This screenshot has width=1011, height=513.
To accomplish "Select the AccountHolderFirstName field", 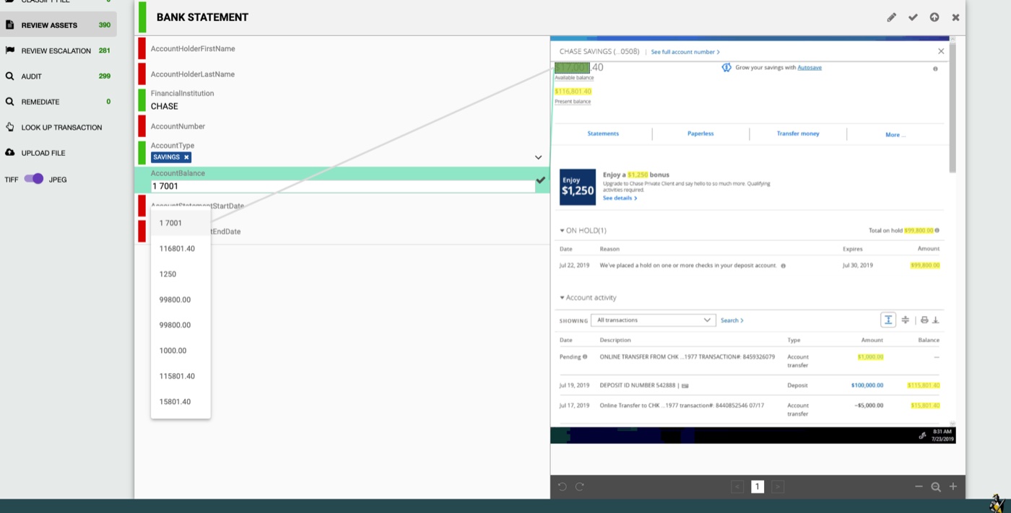I will tap(342, 48).
